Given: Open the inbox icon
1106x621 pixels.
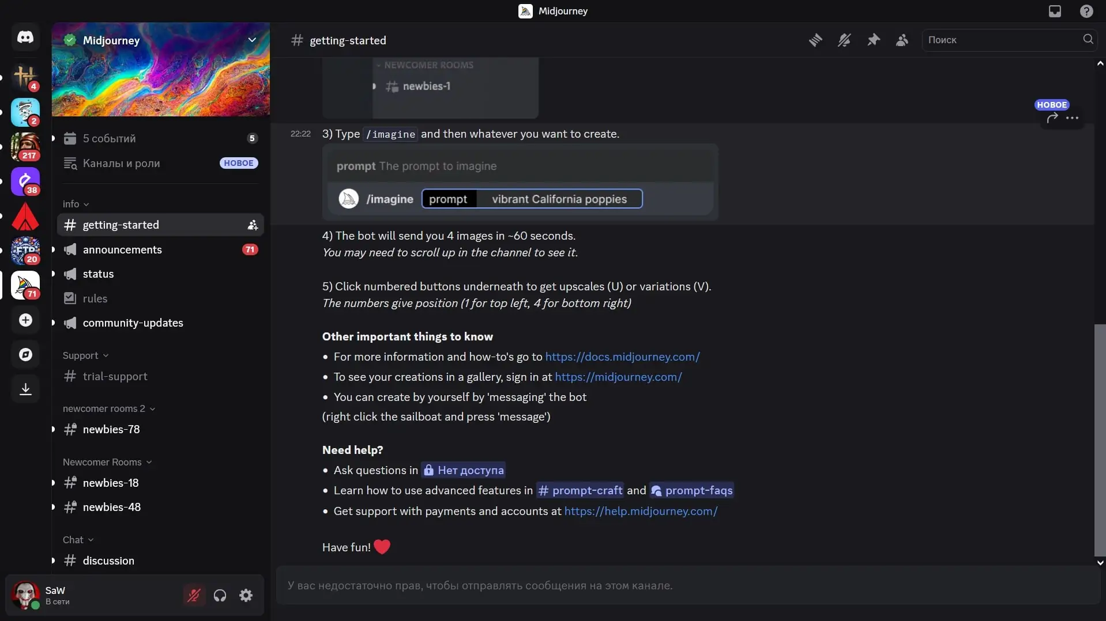Looking at the screenshot, I should 1055,11.
